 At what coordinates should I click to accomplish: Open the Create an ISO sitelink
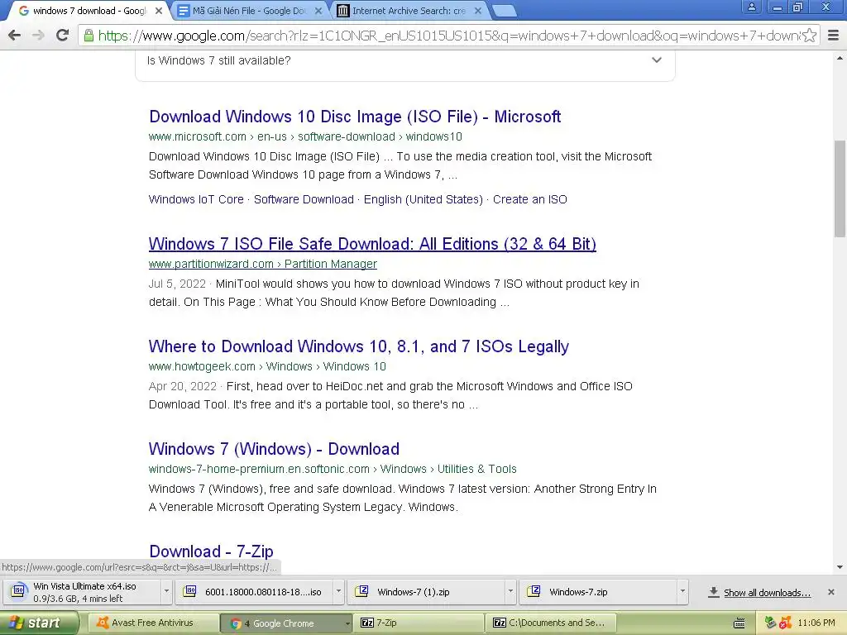pos(530,199)
